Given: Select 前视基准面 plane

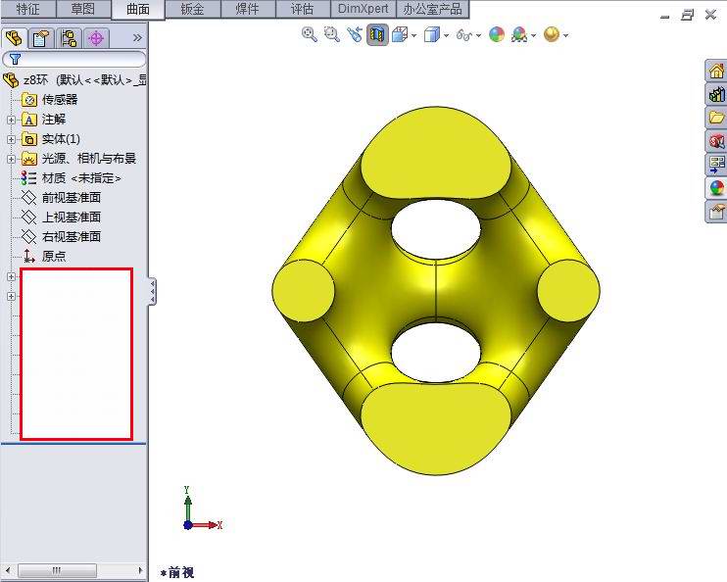Looking at the screenshot, I should (72, 198).
